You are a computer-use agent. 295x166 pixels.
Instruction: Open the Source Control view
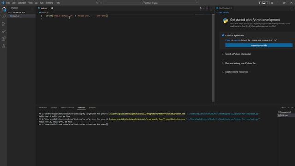pyautogui.click(x=4, y=24)
